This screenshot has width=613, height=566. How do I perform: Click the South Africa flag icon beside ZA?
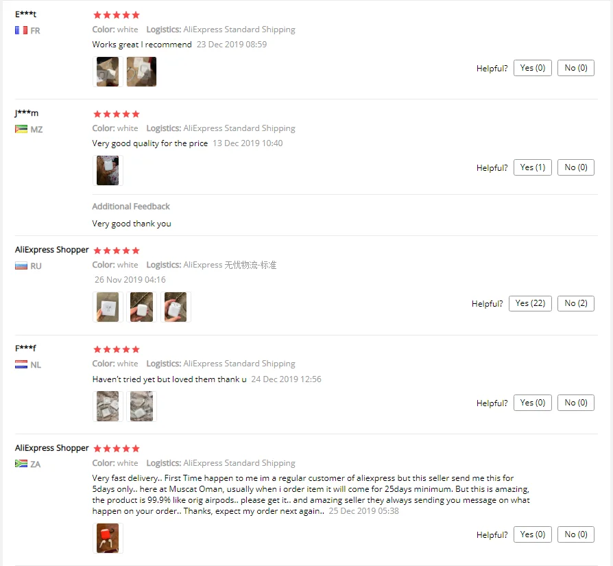click(21, 464)
